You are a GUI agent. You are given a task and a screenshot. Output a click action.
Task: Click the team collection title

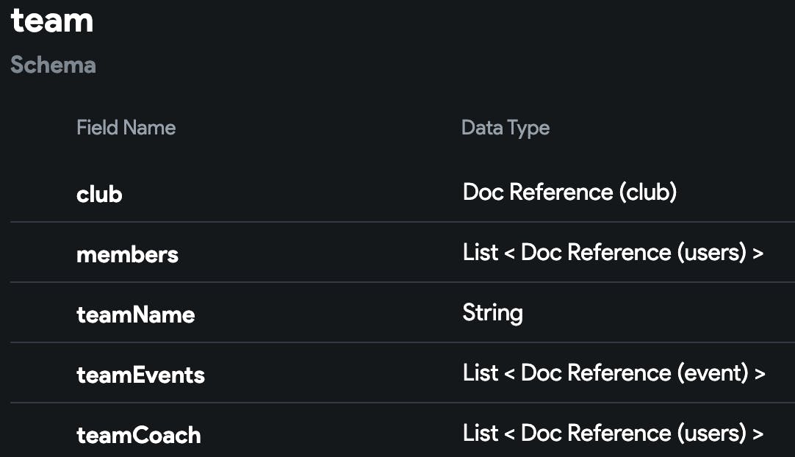[52, 21]
